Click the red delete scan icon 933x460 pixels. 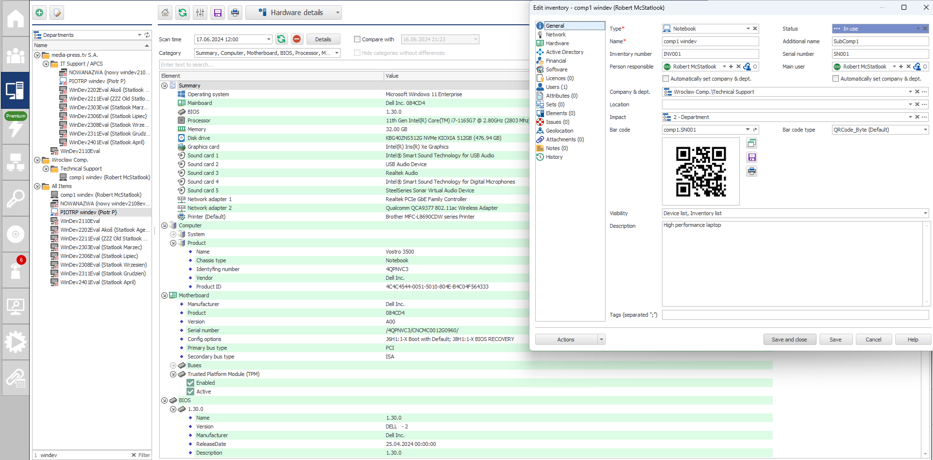(x=297, y=39)
